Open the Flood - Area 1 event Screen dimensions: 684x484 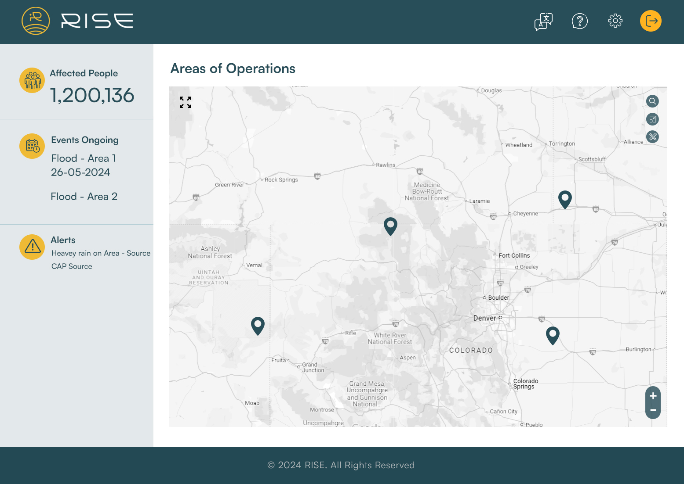click(84, 158)
